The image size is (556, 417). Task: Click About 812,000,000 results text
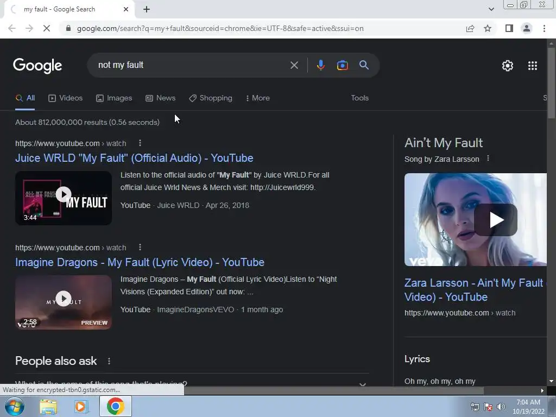coord(87,122)
